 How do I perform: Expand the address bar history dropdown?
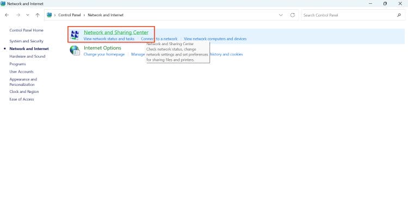[x=281, y=15]
